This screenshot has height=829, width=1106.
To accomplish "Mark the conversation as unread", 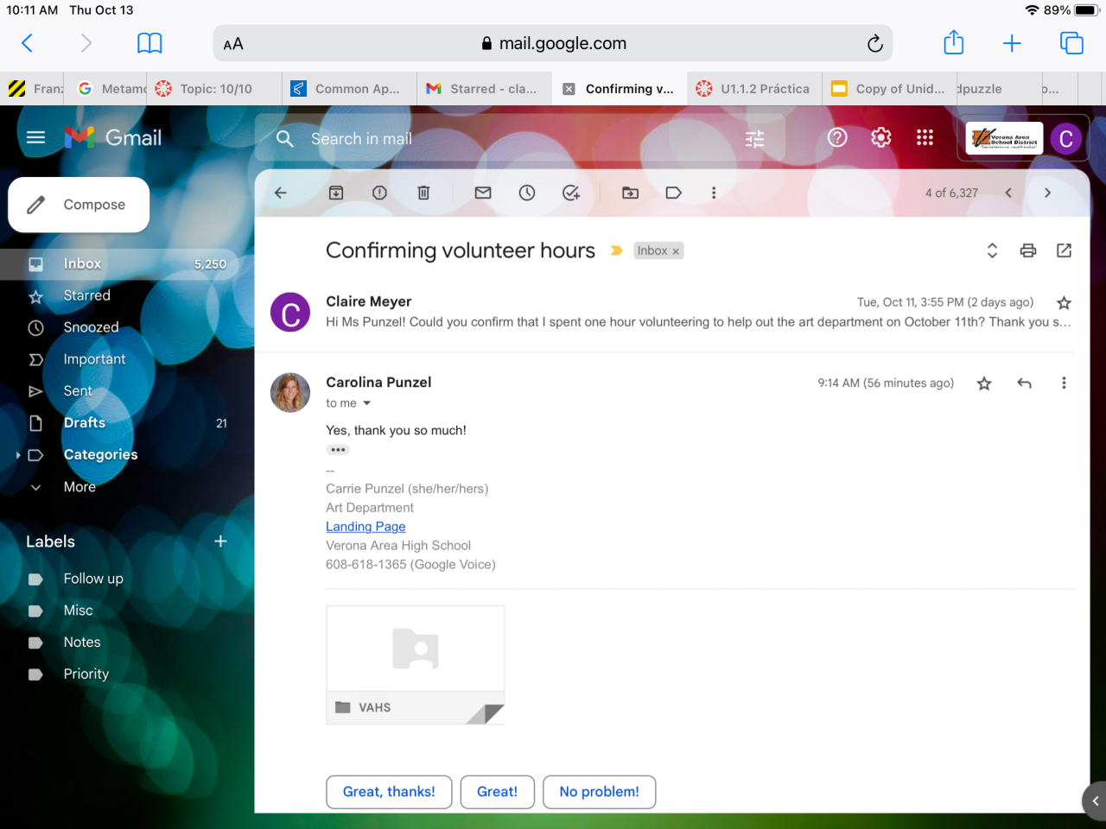I will pyautogui.click(x=483, y=193).
